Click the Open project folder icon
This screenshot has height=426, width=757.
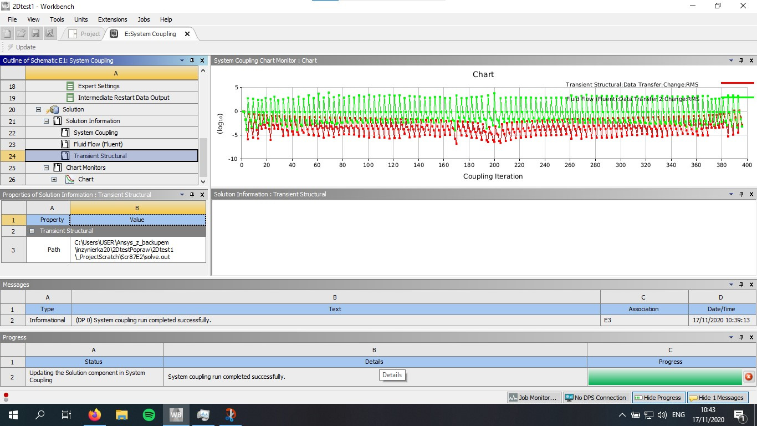coord(21,34)
